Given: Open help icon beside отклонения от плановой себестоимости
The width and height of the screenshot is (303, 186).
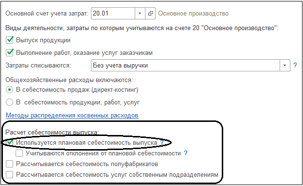Looking at the screenshot, I should [185, 153].
